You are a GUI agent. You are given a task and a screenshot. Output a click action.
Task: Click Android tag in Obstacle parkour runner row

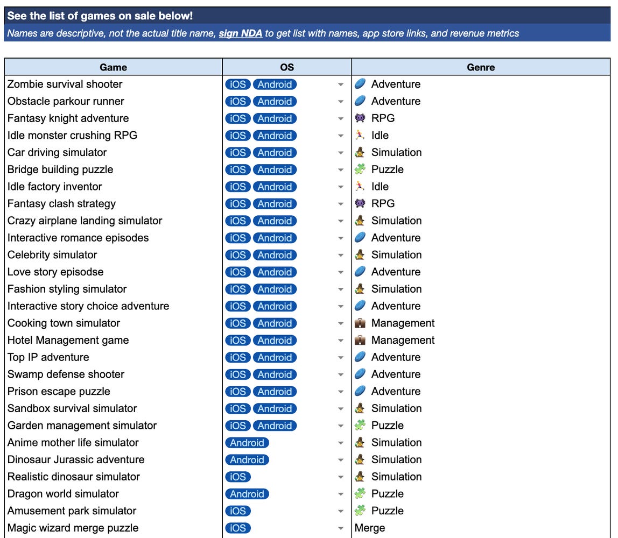pos(275,102)
